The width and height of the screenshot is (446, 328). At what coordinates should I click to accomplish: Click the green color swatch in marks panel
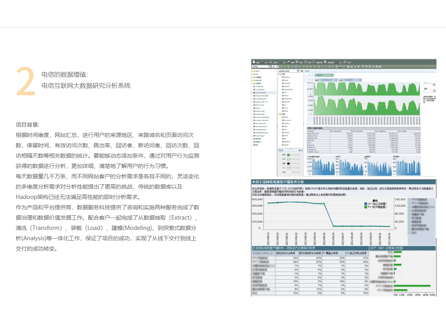coord(289,154)
